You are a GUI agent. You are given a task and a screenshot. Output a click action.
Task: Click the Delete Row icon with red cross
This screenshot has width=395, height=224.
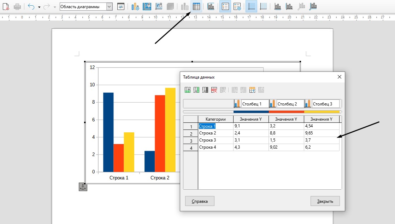(x=214, y=90)
